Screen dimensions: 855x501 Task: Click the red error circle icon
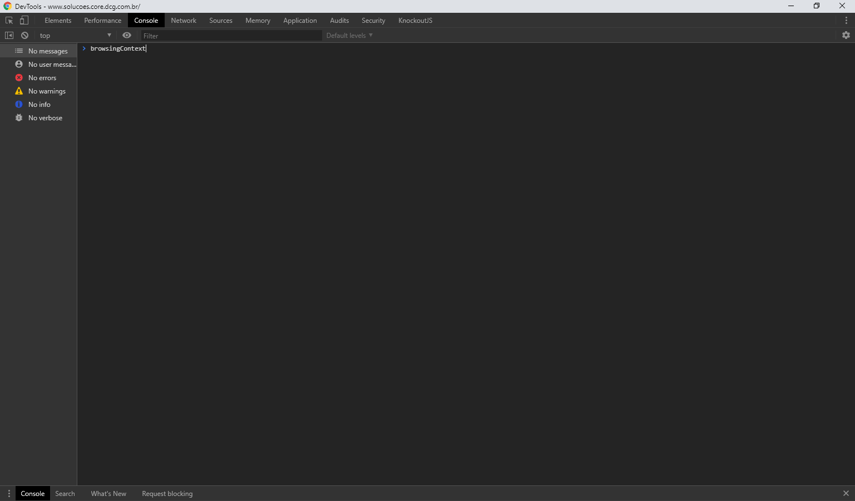coord(19,78)
